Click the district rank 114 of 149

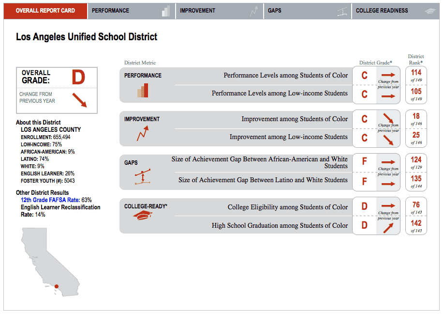416,76
